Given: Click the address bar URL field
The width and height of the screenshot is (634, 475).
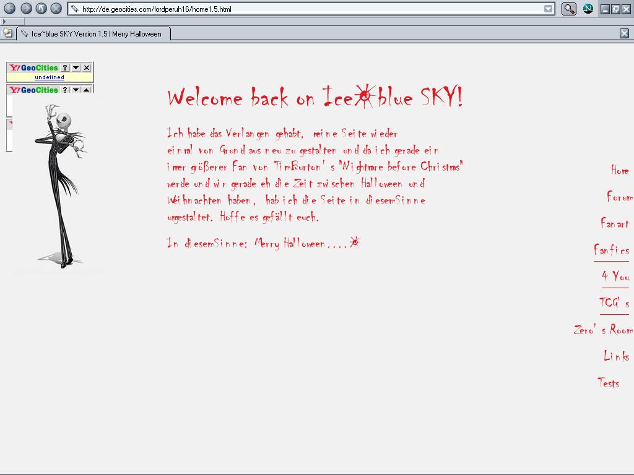Looking at the screenshot, I should point(310,9).
